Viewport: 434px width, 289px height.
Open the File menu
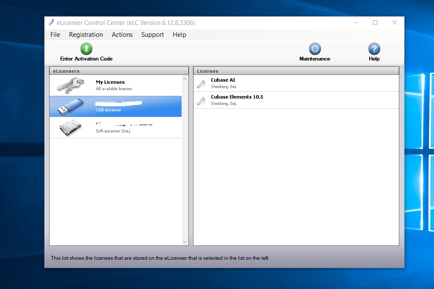(55, 35)
